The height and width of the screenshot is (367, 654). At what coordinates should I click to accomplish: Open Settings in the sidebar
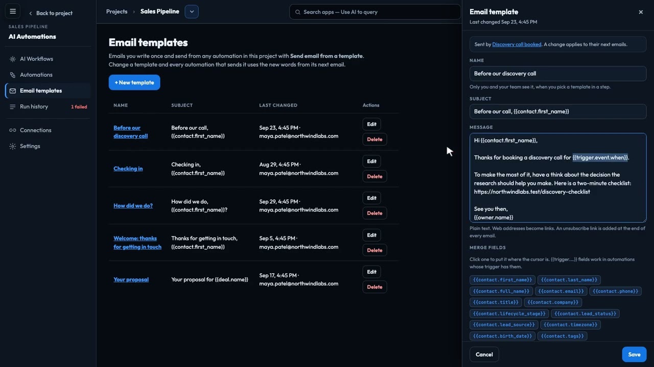pos(48,146)
